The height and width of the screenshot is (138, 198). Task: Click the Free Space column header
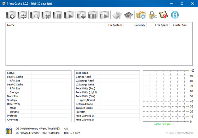pos(158,25)
